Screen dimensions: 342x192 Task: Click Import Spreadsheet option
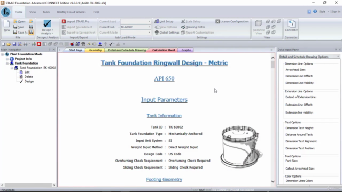(77, 27)
